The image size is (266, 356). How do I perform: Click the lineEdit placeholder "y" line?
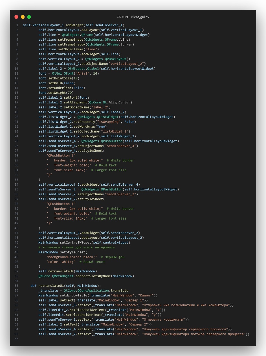point(100,315)
